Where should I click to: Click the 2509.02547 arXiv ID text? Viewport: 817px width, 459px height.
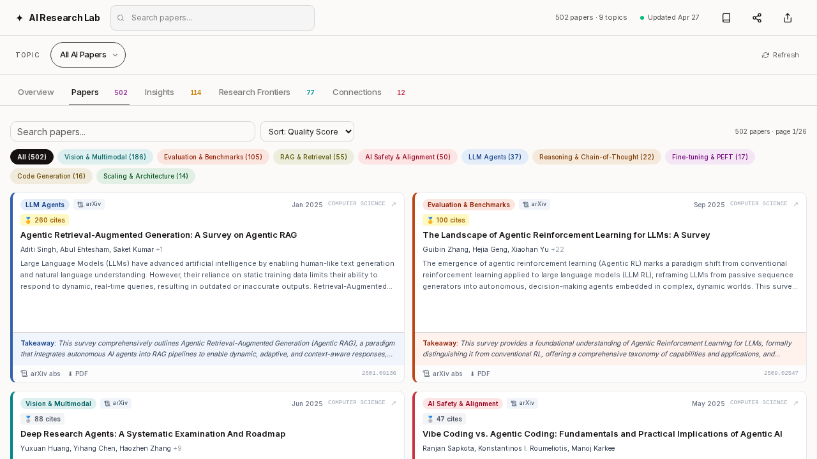click(781, 374)
